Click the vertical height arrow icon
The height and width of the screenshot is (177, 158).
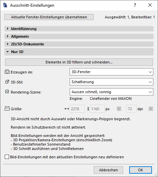pos(88,109)
